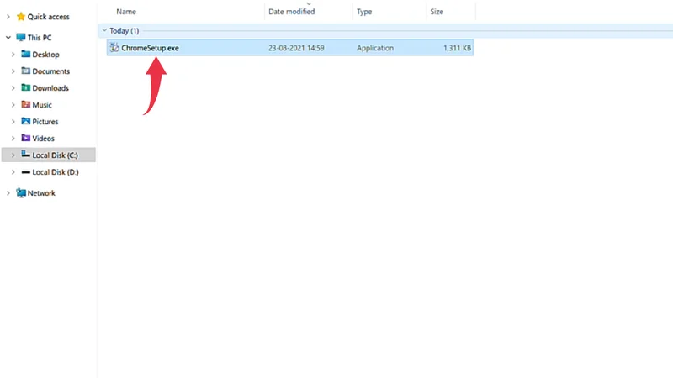Collapse the This PC tree node
Screen dimensions: 673x378
point(8,38)
